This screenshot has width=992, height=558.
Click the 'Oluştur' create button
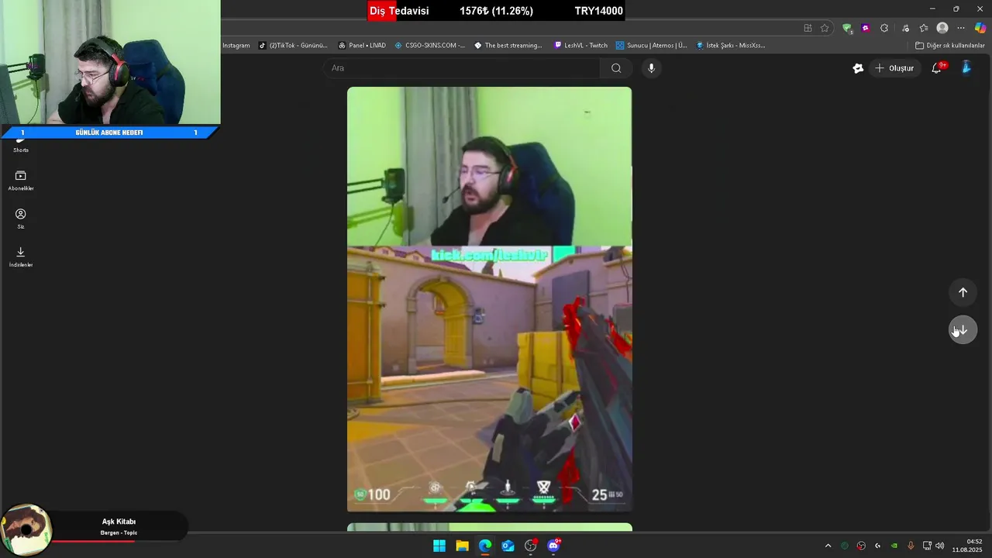(x=894, y=68)
